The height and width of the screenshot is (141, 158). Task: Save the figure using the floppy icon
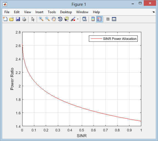(18, 19)
